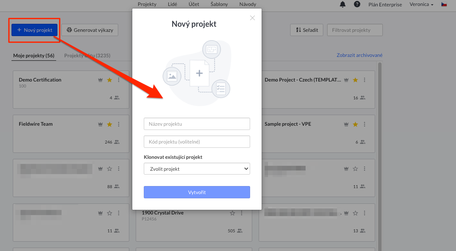Close the Nový projekt dialog
This screenshot has width=456, height=251.
tap(253, 18)
